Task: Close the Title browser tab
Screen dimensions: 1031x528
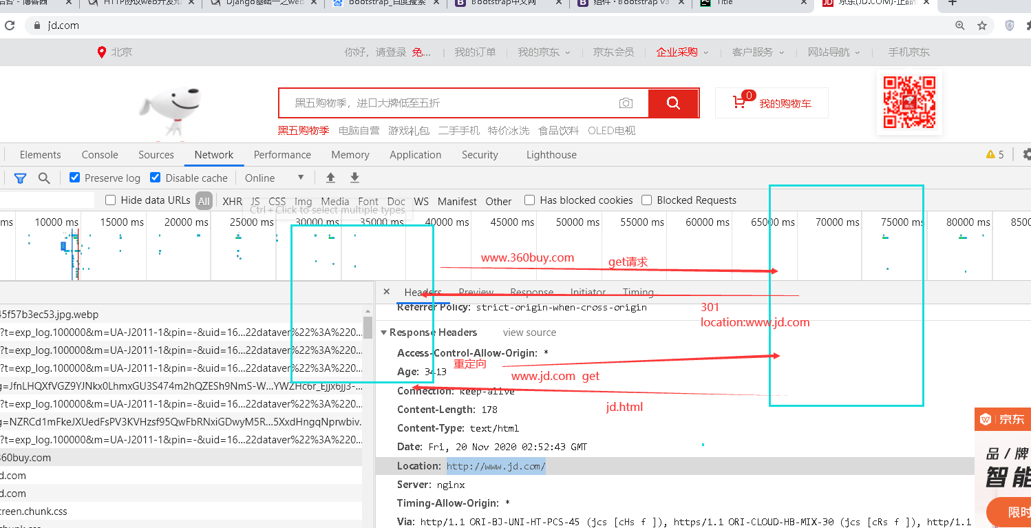Action: tap(804, 3)
